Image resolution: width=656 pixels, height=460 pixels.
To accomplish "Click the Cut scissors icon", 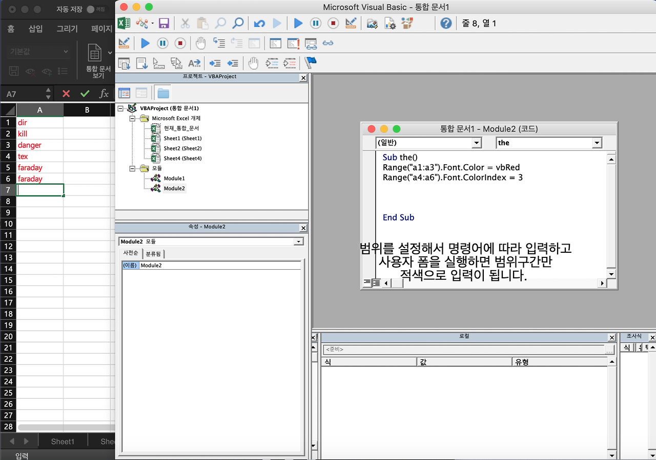I will click(x=185, y=23).
